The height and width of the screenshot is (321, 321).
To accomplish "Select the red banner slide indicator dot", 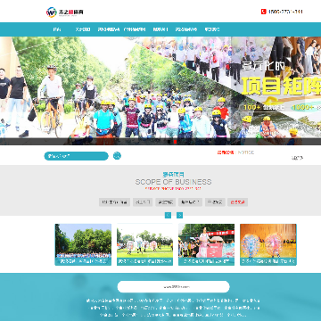I will click(175, 142).
